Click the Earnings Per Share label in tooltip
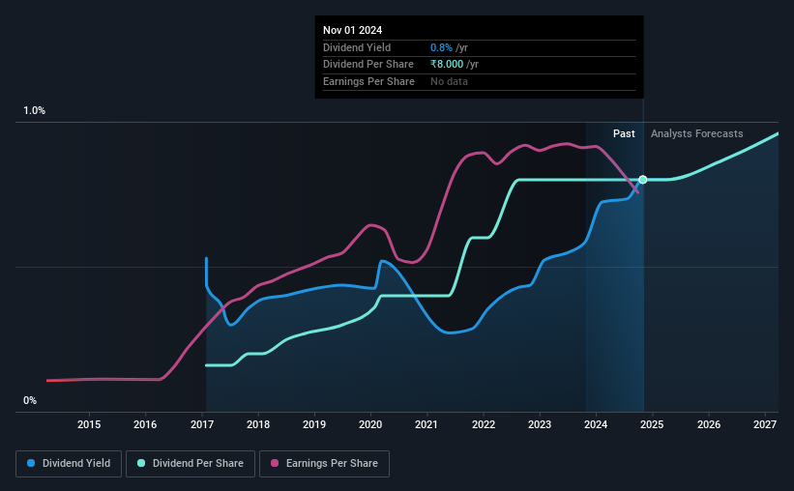 (368, 81)
